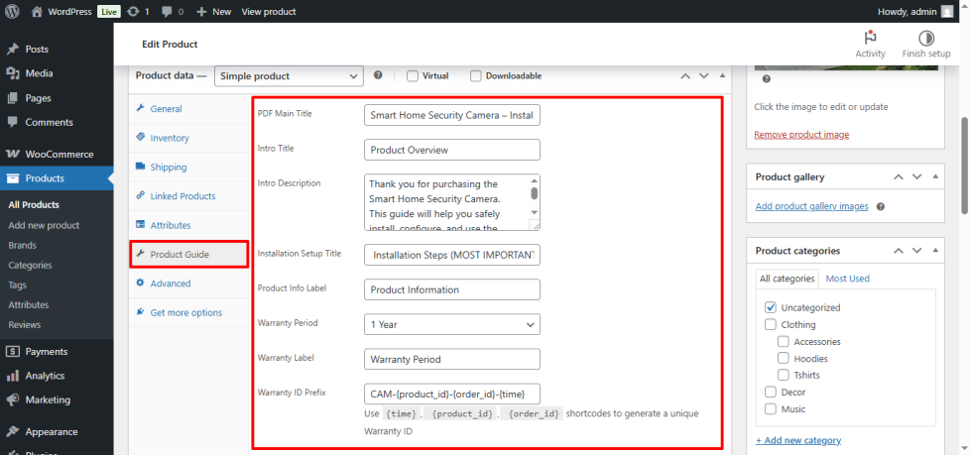Click the PDF Main Title field
This screenshot has height=455, width=970.
452,115
